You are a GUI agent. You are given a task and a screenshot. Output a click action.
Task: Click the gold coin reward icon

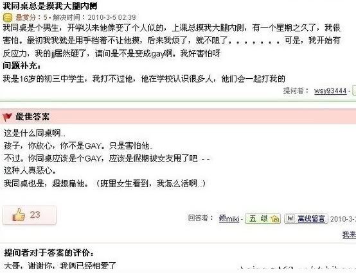tap(8, 17)
